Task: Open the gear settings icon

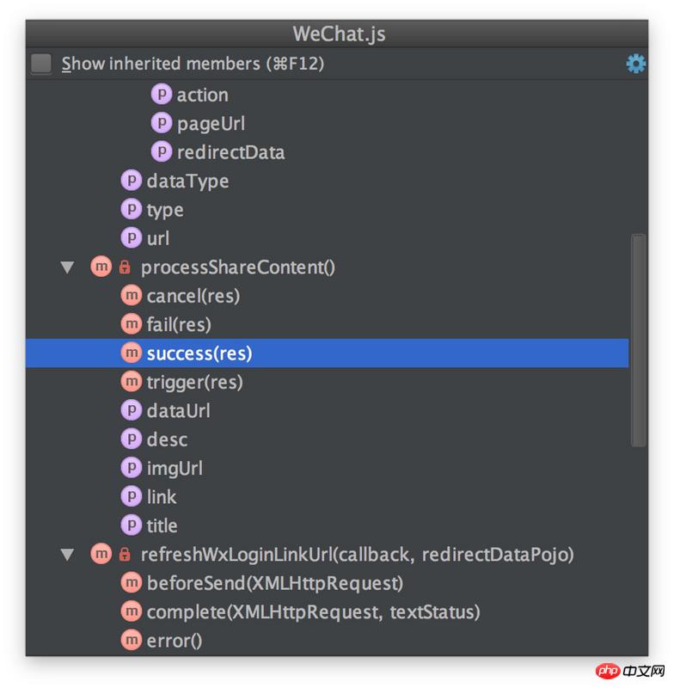Action: pos(635,64)
